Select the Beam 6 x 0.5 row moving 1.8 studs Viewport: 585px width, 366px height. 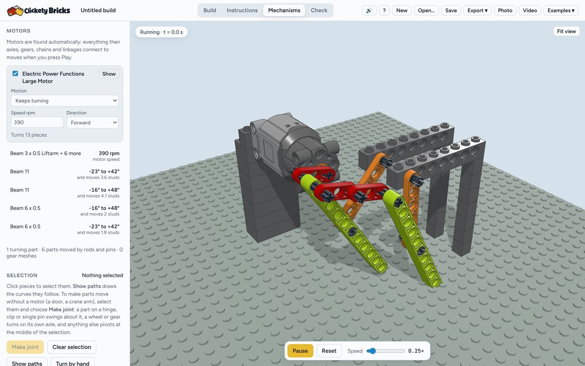(64, 229)
